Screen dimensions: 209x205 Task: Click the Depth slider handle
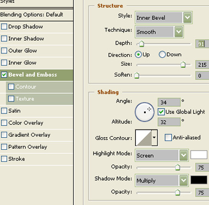(x=141, y=44)
